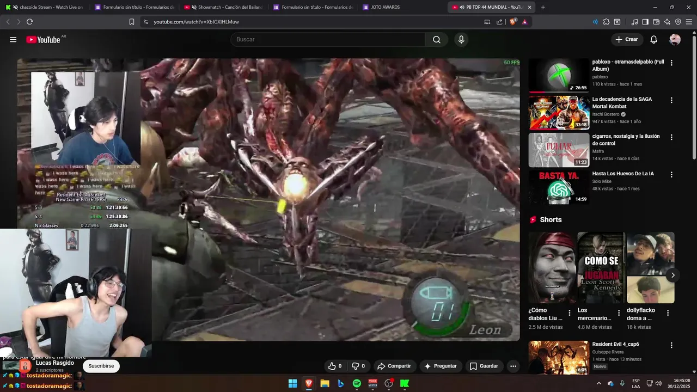Focus the Buscar search field
The image size is (697, 392).
click(x=328, y=39)
